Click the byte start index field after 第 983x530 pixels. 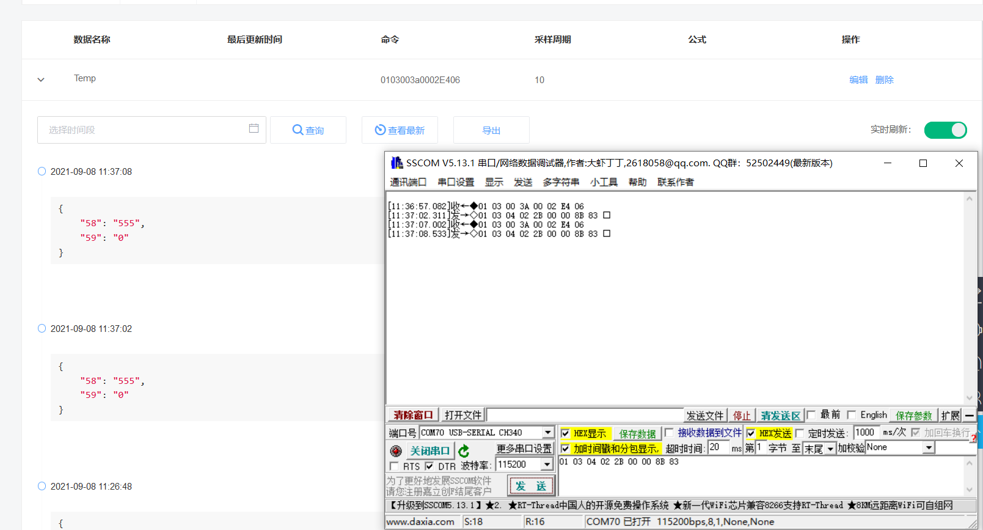(761, 448)
